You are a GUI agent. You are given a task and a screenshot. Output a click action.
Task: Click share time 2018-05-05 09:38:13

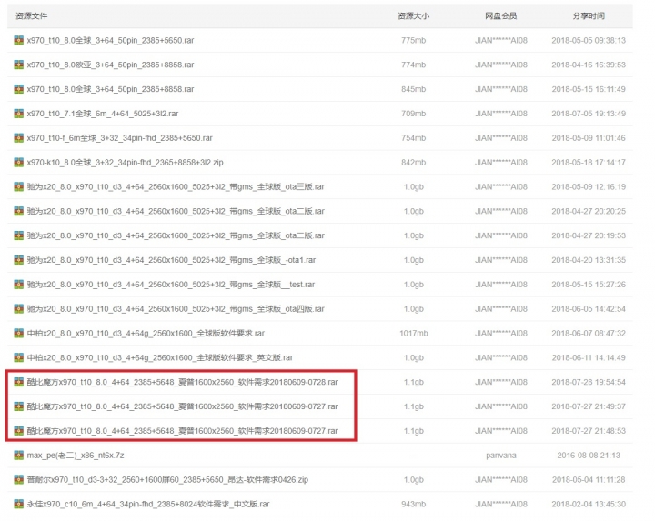(589, 41)
